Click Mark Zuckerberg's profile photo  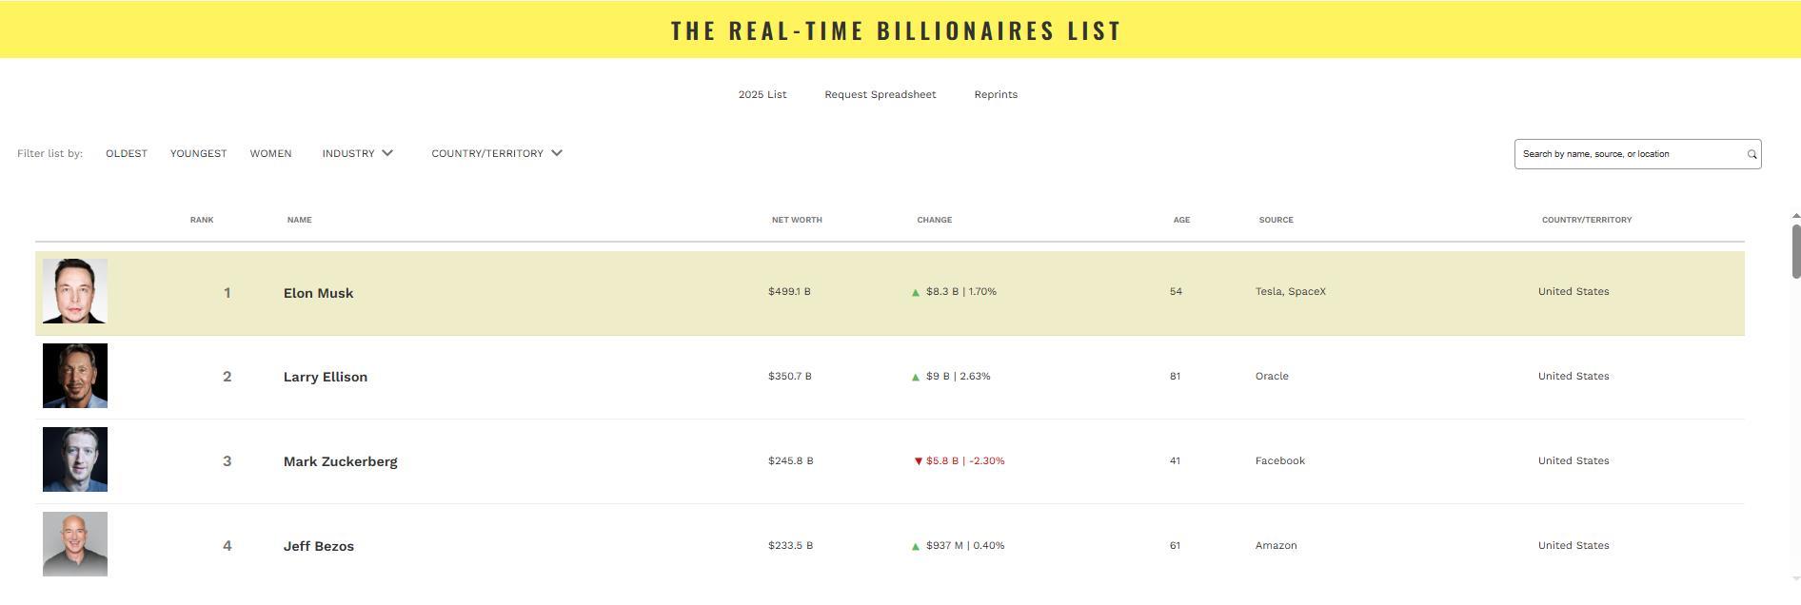pyautogui.click(x=75, y=460)
